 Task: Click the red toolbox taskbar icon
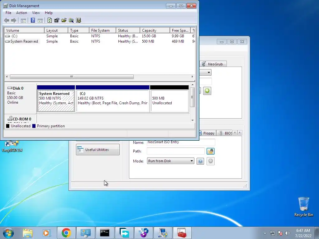tap(182, 233)
